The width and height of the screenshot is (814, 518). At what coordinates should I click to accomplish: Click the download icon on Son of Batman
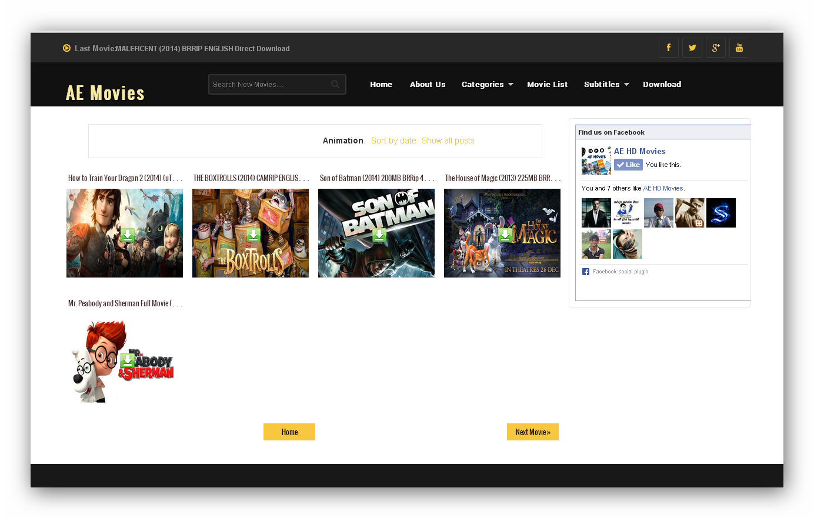click(379, 235)
